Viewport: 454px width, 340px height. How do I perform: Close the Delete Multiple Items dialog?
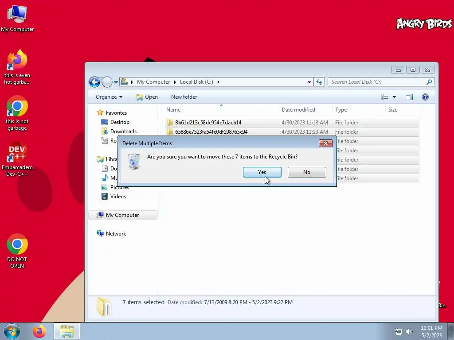point(325,143)
